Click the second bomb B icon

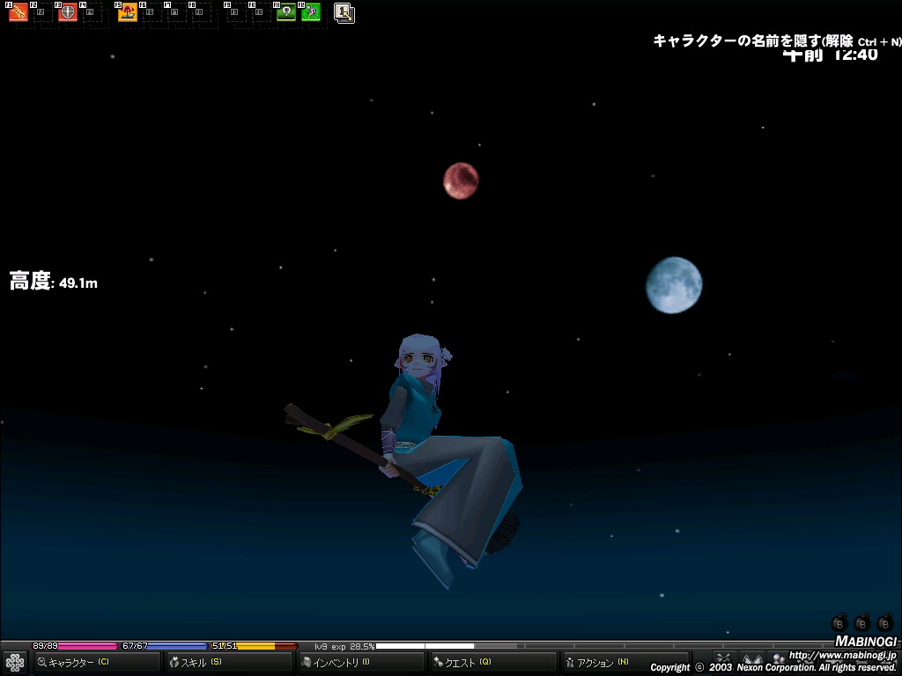[x=862, y=622]
